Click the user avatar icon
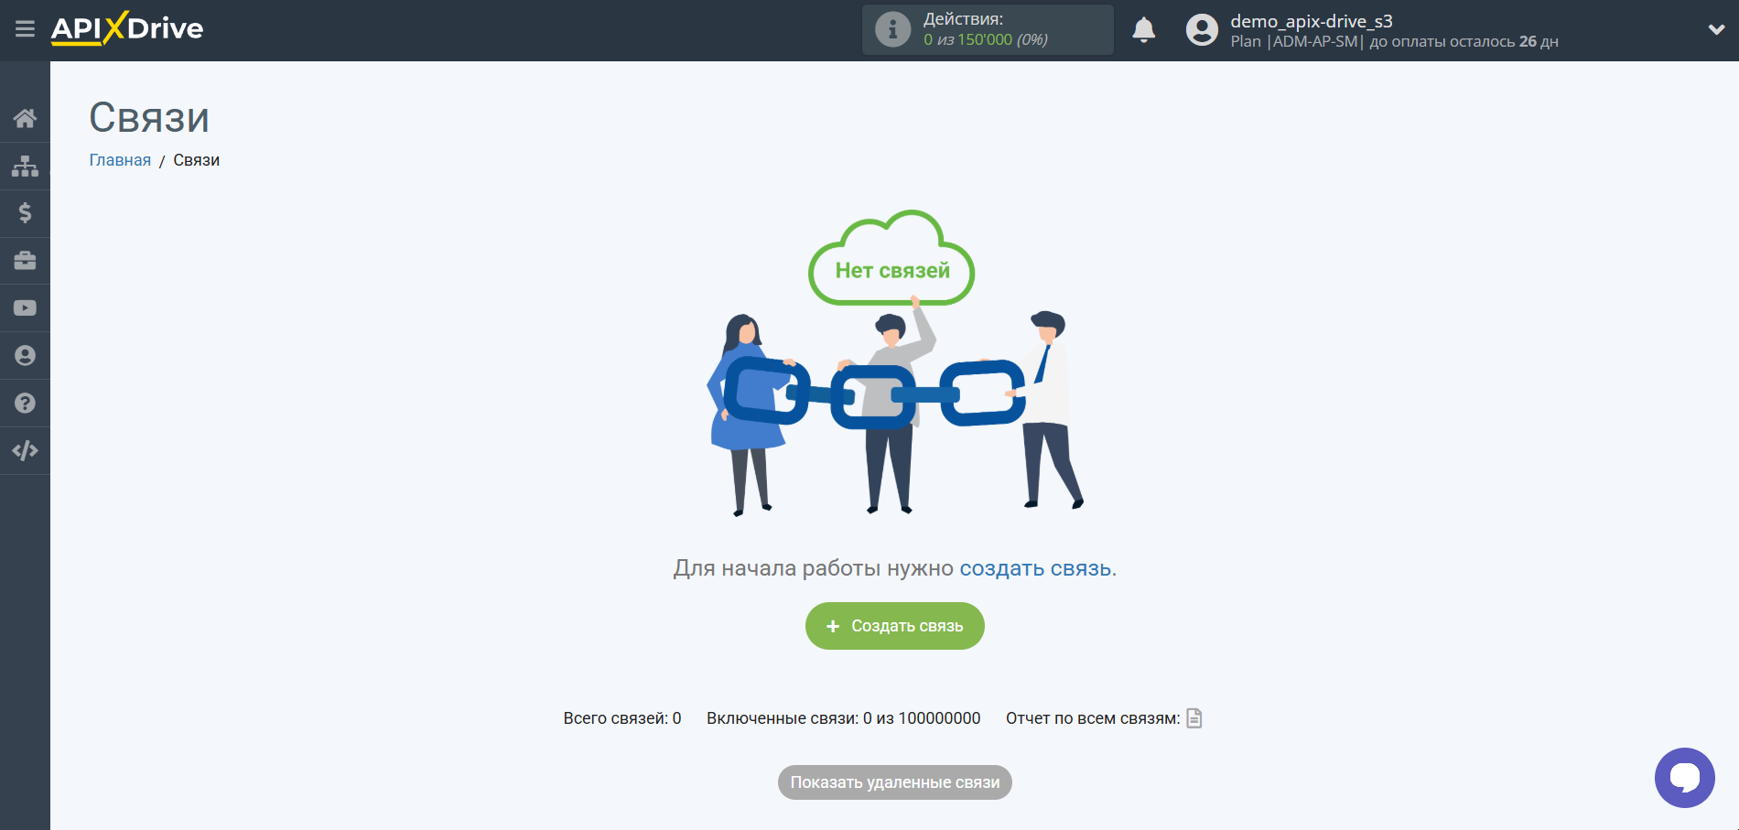The width and height of the screenshot is (1739, 830). point(1202,30)
